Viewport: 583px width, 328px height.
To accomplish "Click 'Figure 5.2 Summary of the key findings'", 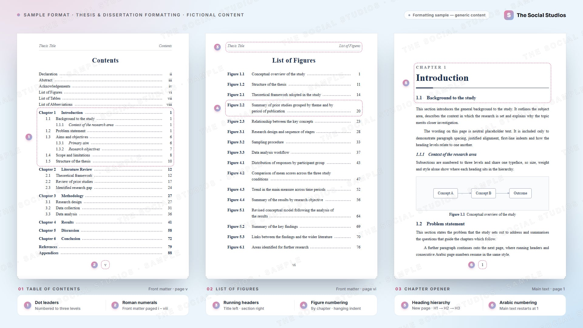I will pos(294,227).
